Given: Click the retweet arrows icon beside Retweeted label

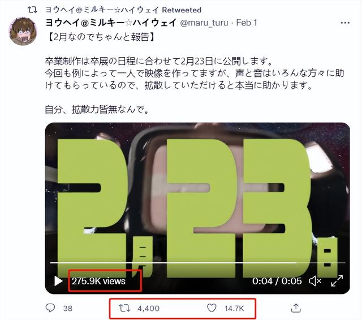Looking at the screenshot, I should tap(32, 10).
